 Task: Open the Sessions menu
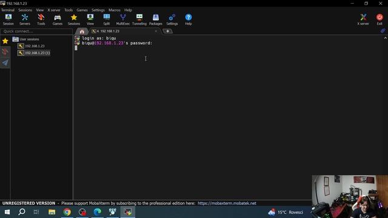25,10
